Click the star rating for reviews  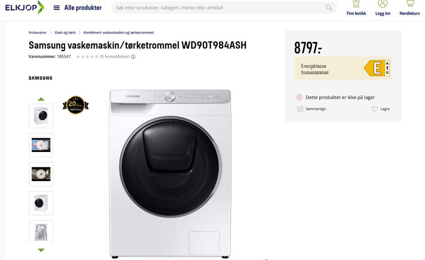coord(87,57)
